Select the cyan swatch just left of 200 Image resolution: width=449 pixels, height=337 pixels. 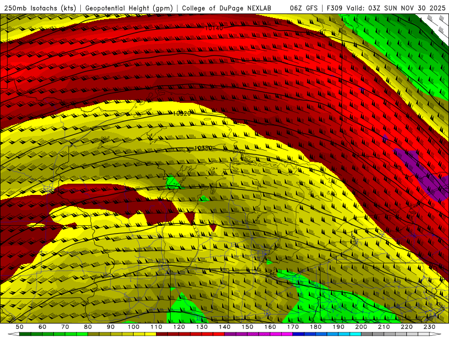coord(355,334)
